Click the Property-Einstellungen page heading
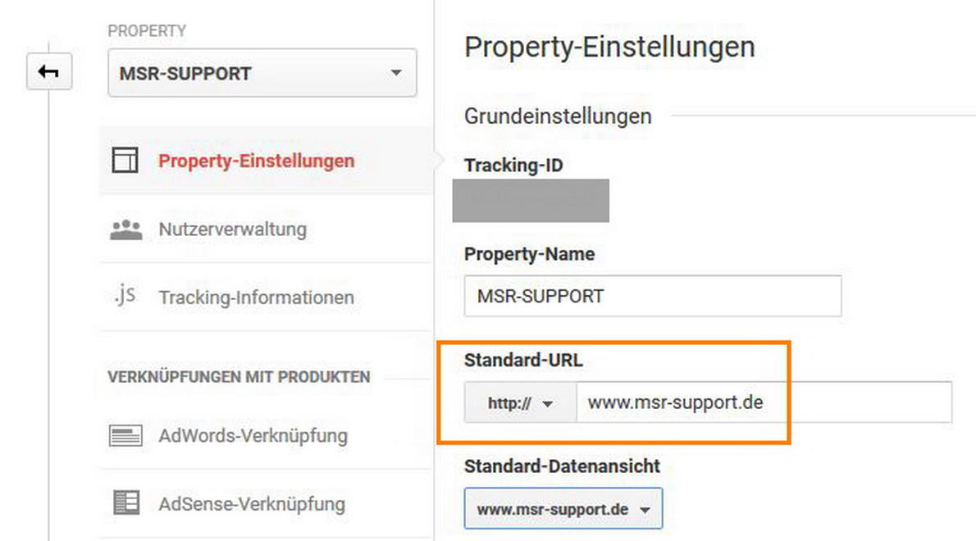 click(x=609, y=47)
